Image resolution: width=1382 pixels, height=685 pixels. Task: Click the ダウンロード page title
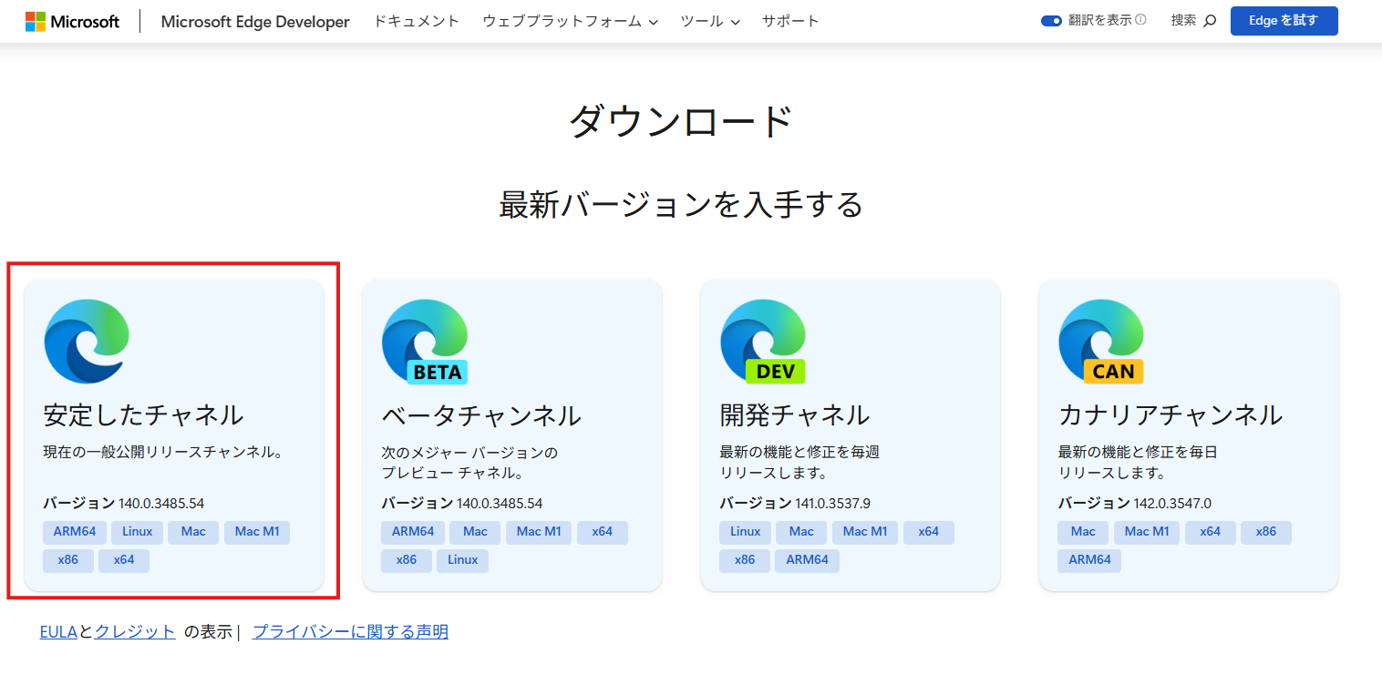681,122
